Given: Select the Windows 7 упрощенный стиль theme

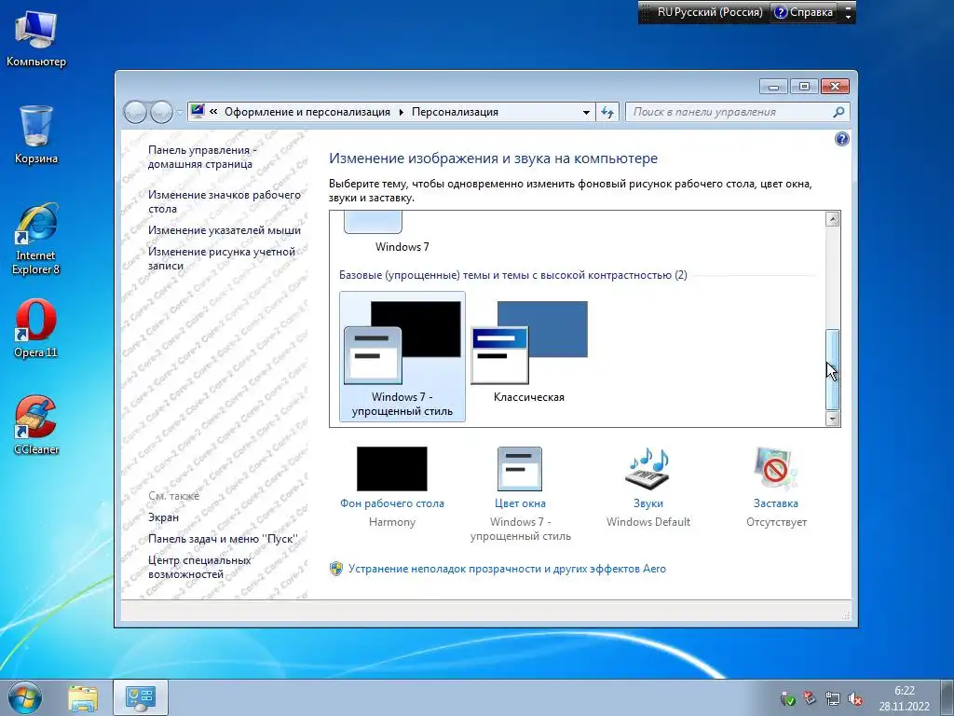Looking at the screenshot, I should tap(402, 357).
